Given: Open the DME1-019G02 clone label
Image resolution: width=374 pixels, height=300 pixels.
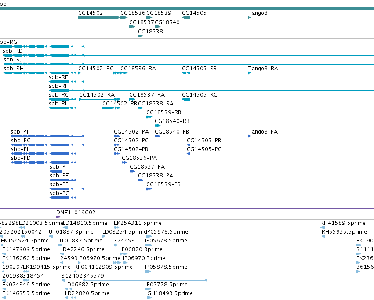Looking at the screenshot, I should (76, 213).
